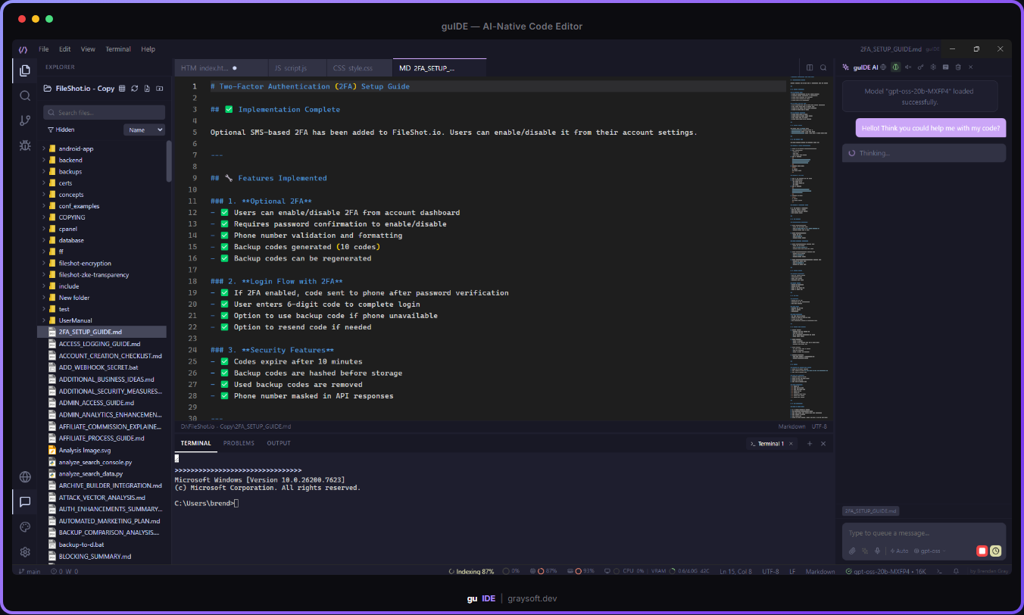Open ACCESS_LOGGING_GUIDE.md in the explorer
This screenshot has width=1024, height=615.
pyautogui.click(x=99, y=344)
